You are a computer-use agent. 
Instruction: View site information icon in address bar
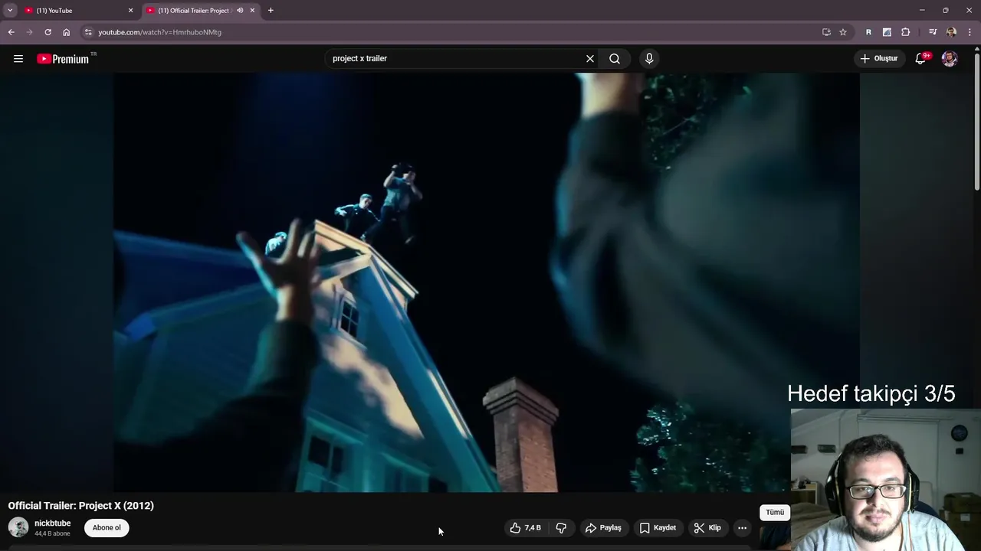[88, 32]
